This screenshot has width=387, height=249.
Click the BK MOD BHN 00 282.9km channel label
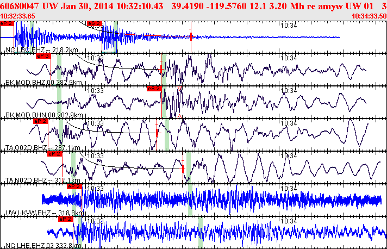(x=44, y=115)
